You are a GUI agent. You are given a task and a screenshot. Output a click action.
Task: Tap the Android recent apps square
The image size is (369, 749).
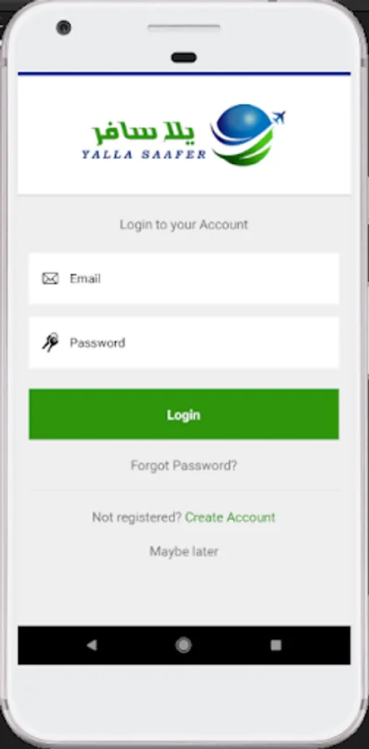[x=276, y=645]
